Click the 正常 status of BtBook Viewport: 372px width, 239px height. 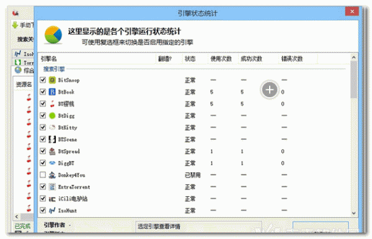[190, 92]
